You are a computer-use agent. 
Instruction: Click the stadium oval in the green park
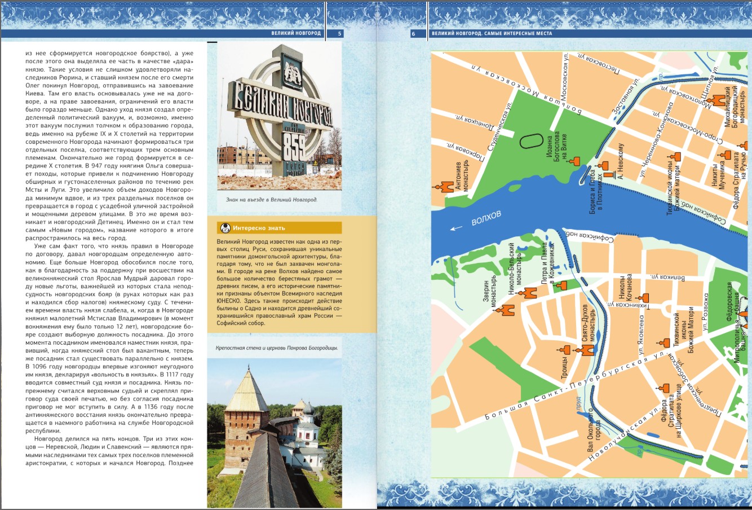pyautogui.click(x=530, y=140)
